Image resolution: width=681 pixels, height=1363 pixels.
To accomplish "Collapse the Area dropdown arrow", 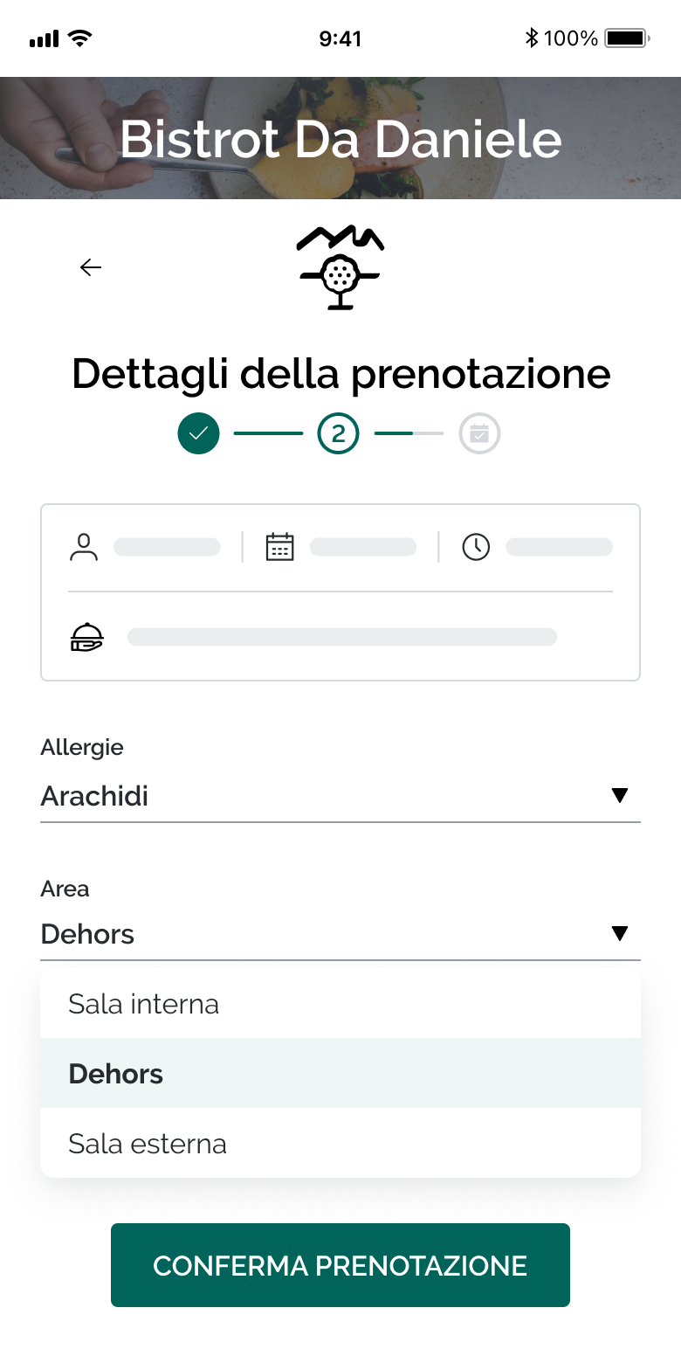I will 620,933.
